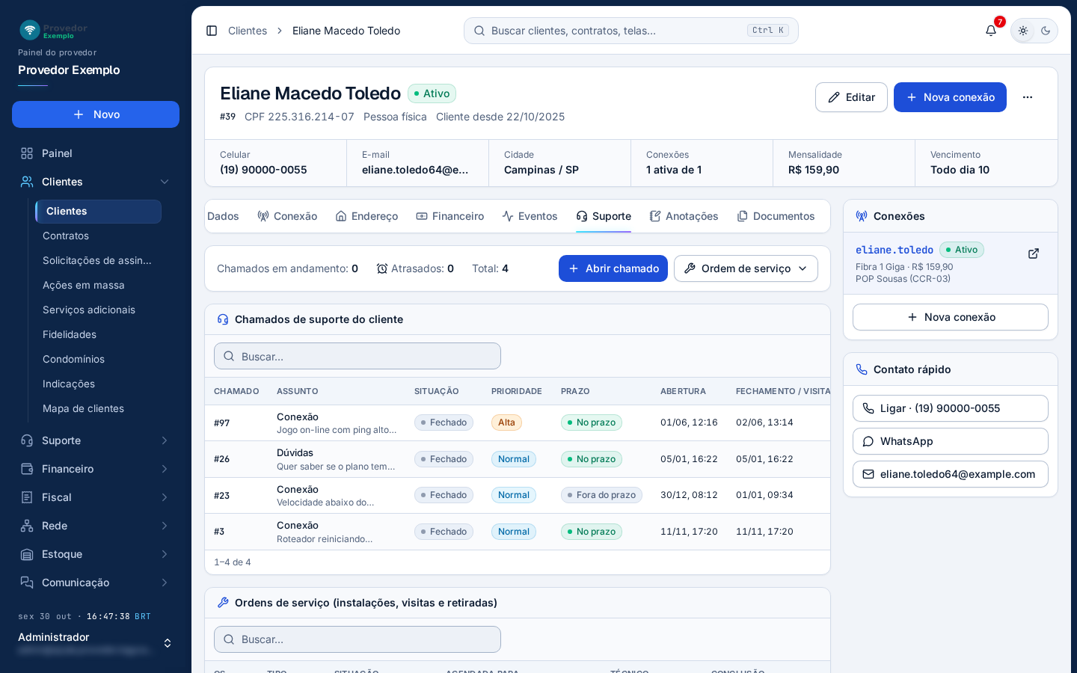Open the notifications bell
1077x673 pixels.
991,31
